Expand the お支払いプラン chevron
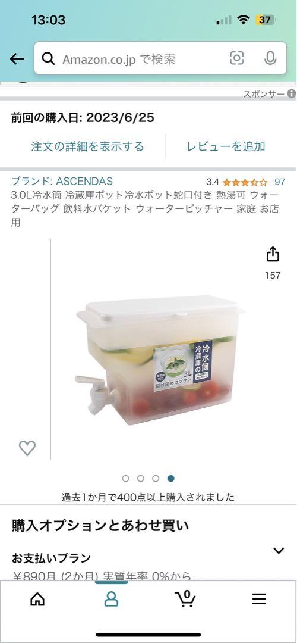This screenshot has height=643, width=297. coord(279,550)
